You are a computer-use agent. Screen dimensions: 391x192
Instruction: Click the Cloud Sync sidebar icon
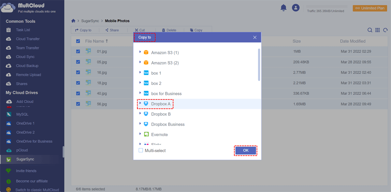(9, 57)
